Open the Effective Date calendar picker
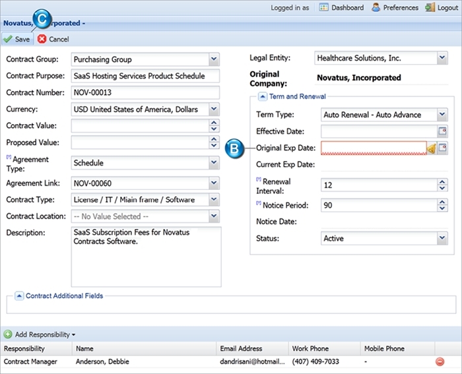 pyautogui.click(x=442, y=131)
